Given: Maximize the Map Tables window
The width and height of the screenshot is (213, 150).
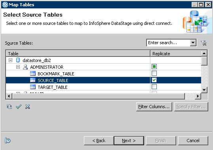Looking at the screenshot, I should [x=201, y=5].
